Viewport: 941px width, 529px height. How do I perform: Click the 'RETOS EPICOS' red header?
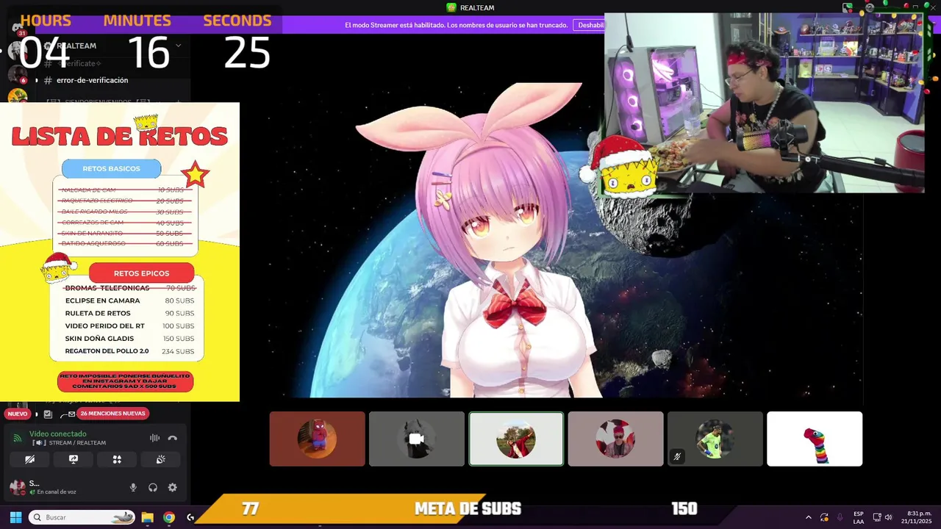click(x=141, y=273)
